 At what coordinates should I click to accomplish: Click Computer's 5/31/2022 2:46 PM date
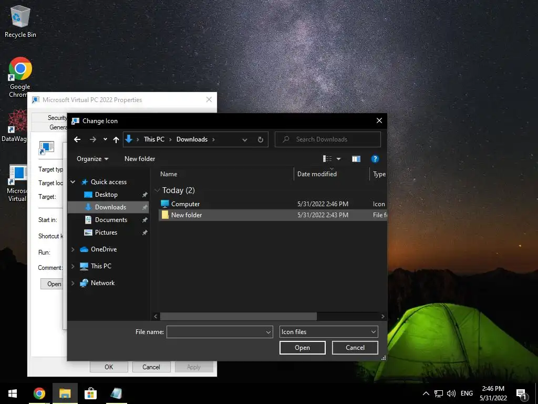pos(323,204)
